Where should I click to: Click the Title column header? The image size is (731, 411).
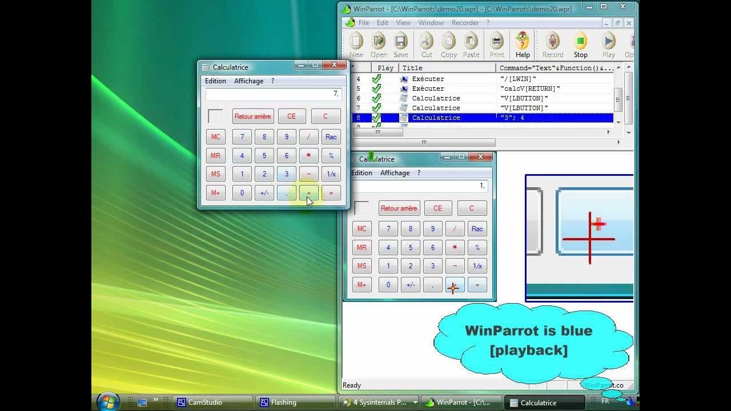pyautogui.click(x=447, y=68)
